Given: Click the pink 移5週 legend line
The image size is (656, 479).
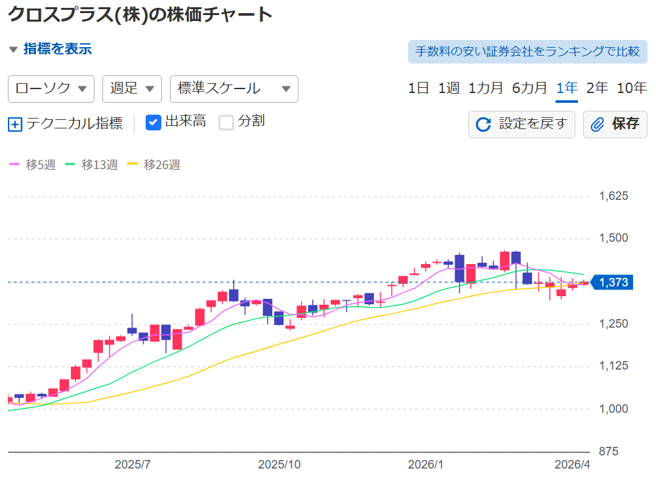Looking at the screenshot, I should (14, 165).
